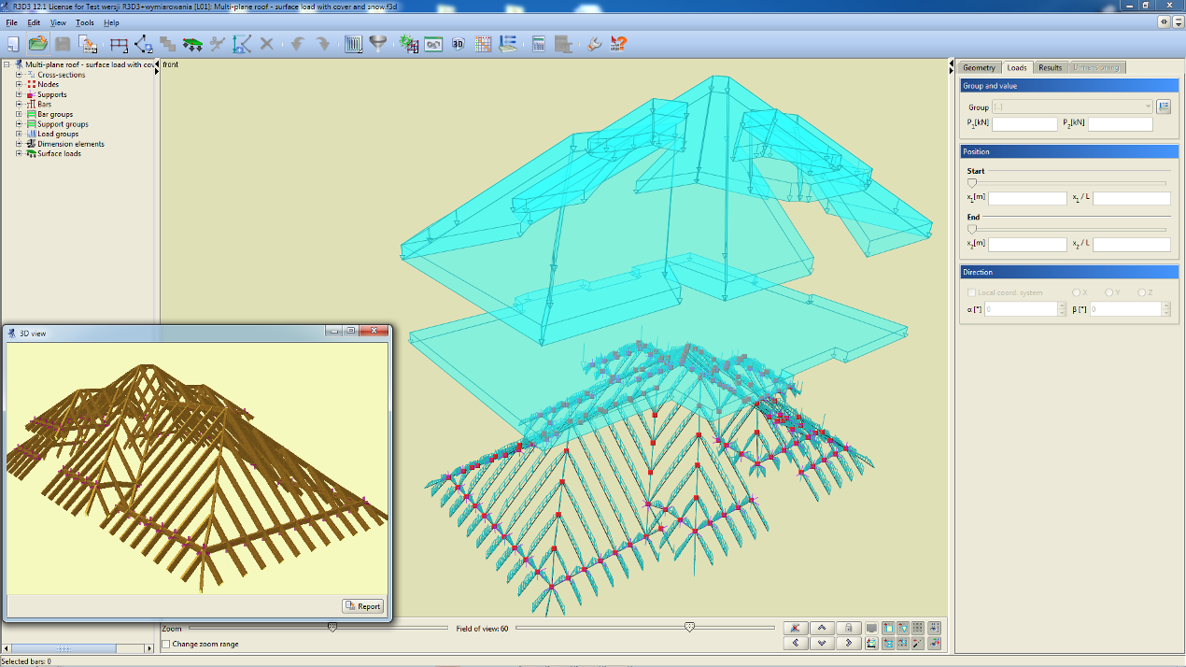Click the new document icon
Screen dimensions: 1186x667
click(13, 44)
